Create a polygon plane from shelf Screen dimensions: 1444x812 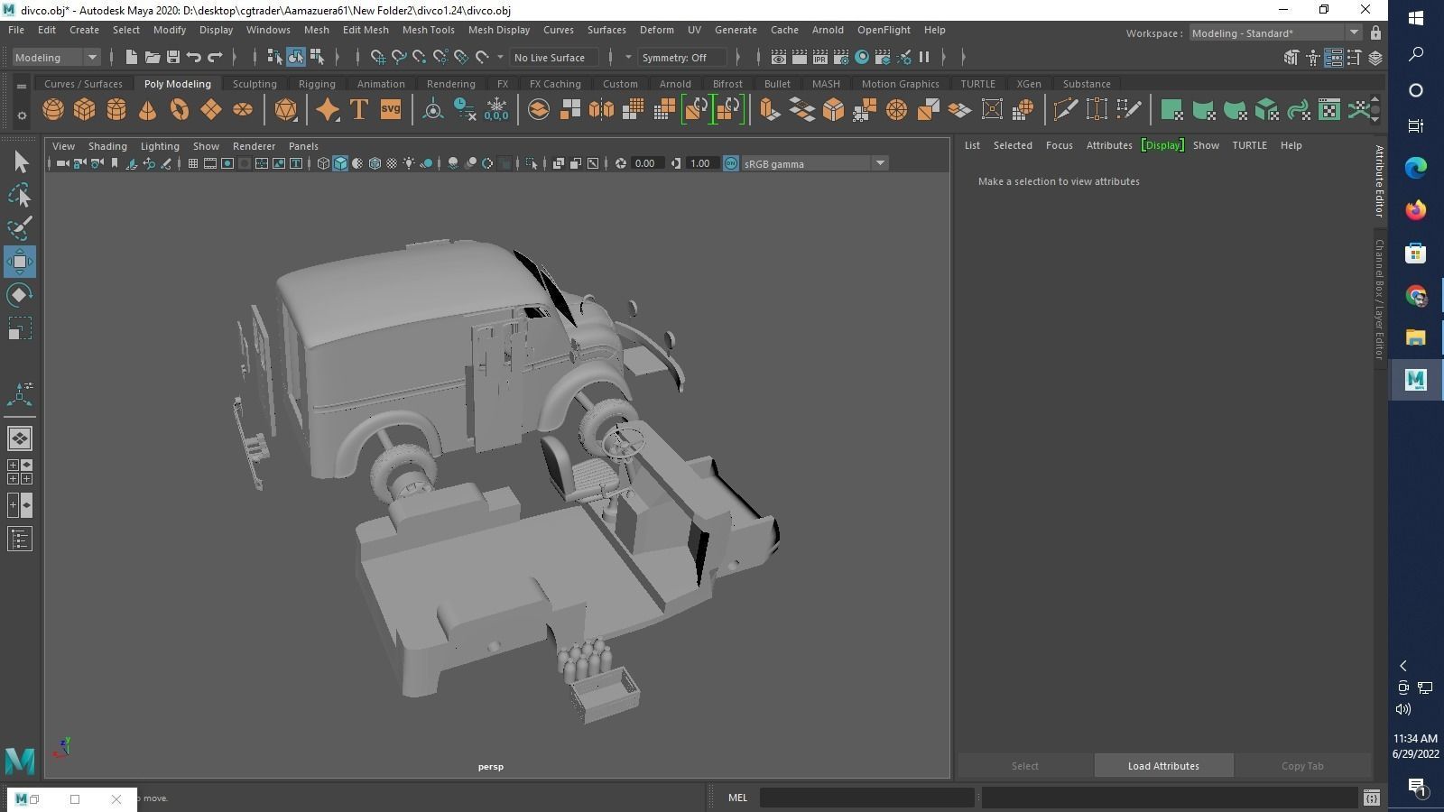coord(211,110)
